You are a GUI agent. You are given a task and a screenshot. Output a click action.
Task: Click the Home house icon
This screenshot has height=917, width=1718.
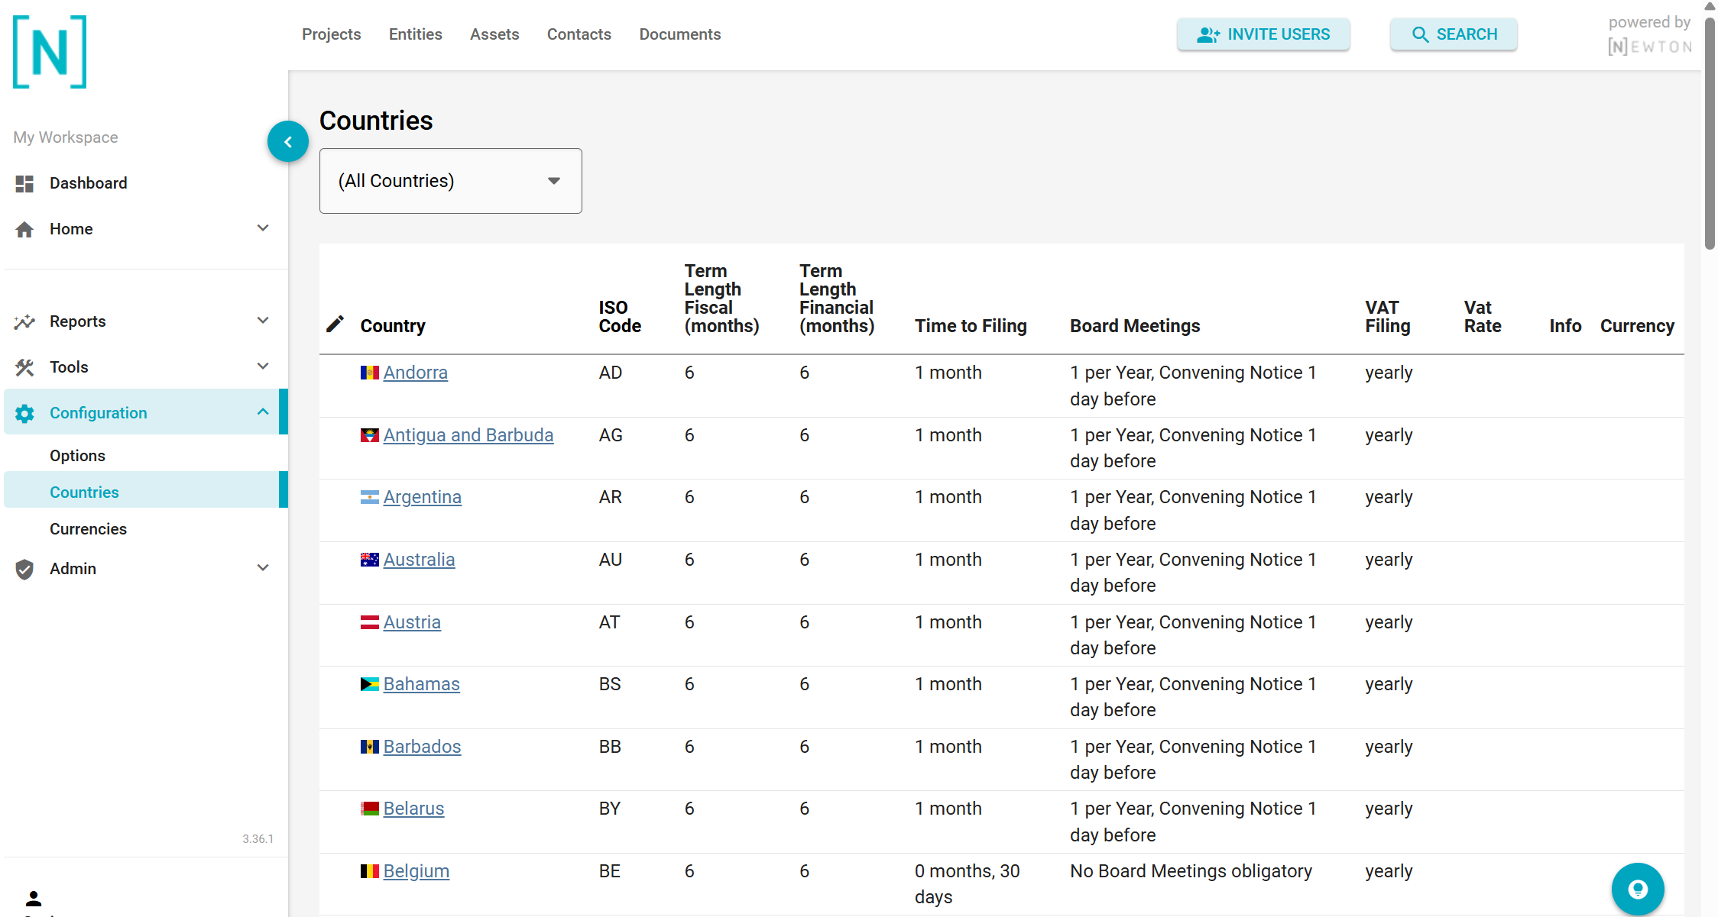coord(24,229)
